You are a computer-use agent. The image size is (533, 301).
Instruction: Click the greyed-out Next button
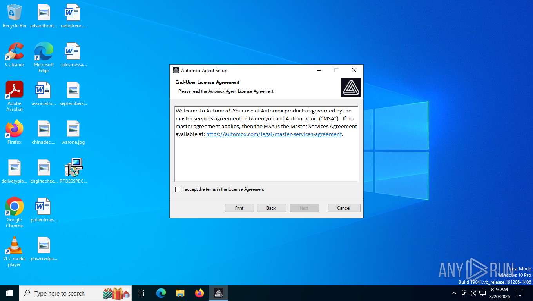[x=304, y=208]
